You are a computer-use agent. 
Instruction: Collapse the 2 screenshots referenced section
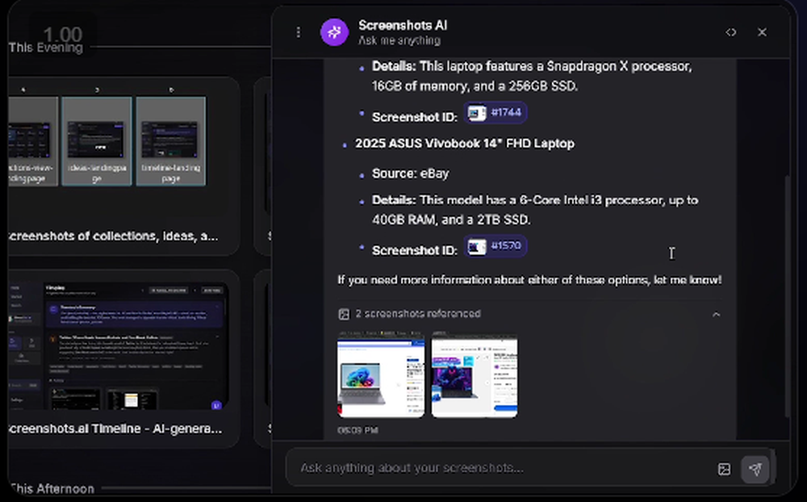point(717,315)
